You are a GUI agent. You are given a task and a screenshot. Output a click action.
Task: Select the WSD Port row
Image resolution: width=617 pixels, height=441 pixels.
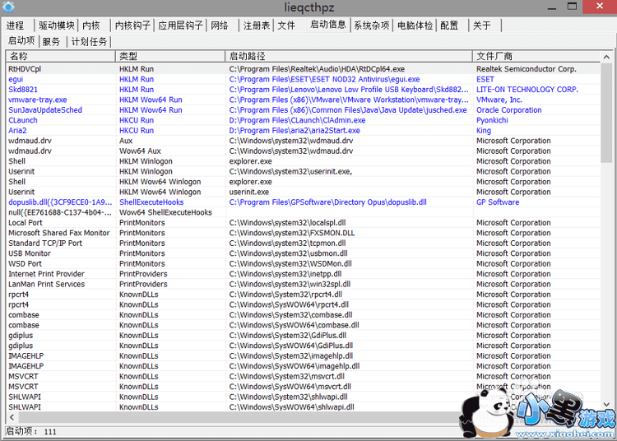pyautogui.click(x=303, y=263)
